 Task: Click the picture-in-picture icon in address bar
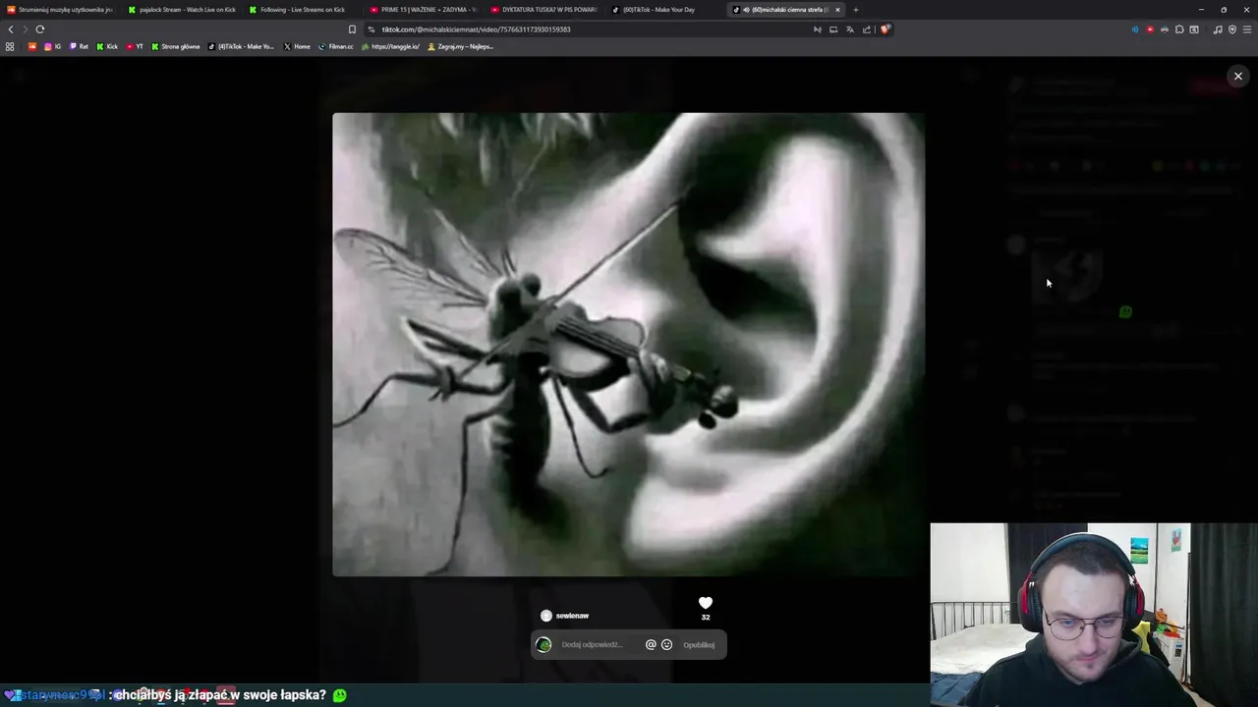click(x=833, y=29)
